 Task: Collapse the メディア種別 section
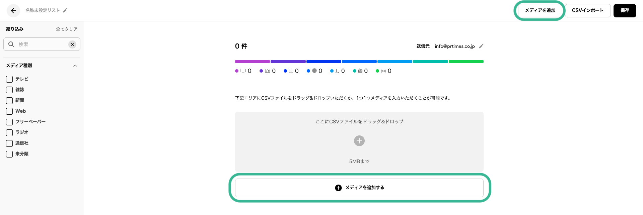75,66
